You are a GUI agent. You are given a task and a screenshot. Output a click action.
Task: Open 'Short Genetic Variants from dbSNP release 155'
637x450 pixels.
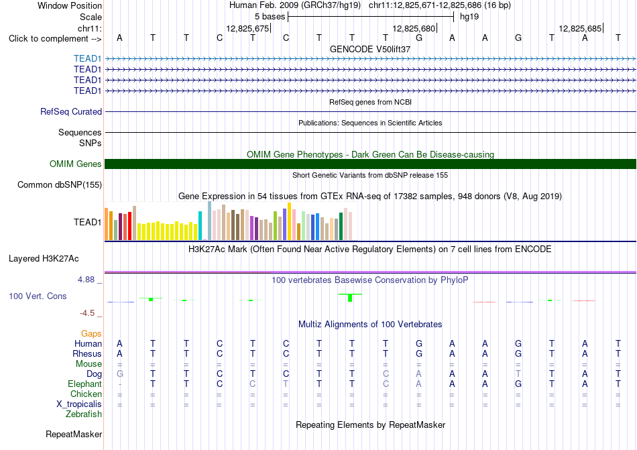coord(370,176)
